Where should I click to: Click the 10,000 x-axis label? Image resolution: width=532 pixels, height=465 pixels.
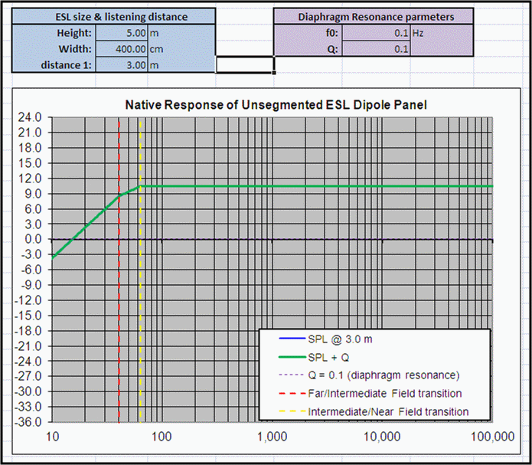(383, 437)
